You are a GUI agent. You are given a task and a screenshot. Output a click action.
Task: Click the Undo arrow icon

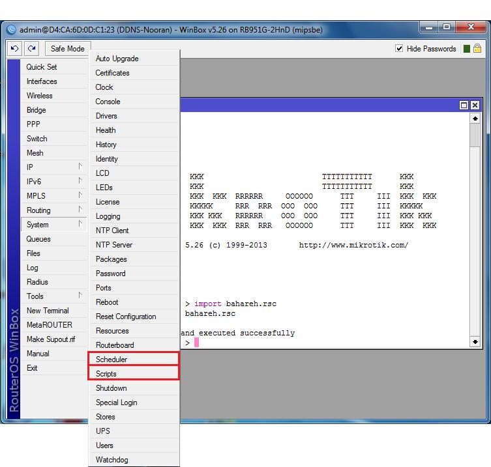(x=14, y=49)
